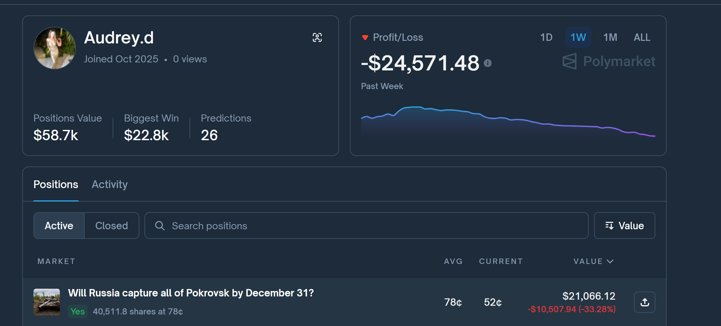Click the profit/loss line chart

pos(508,122)
